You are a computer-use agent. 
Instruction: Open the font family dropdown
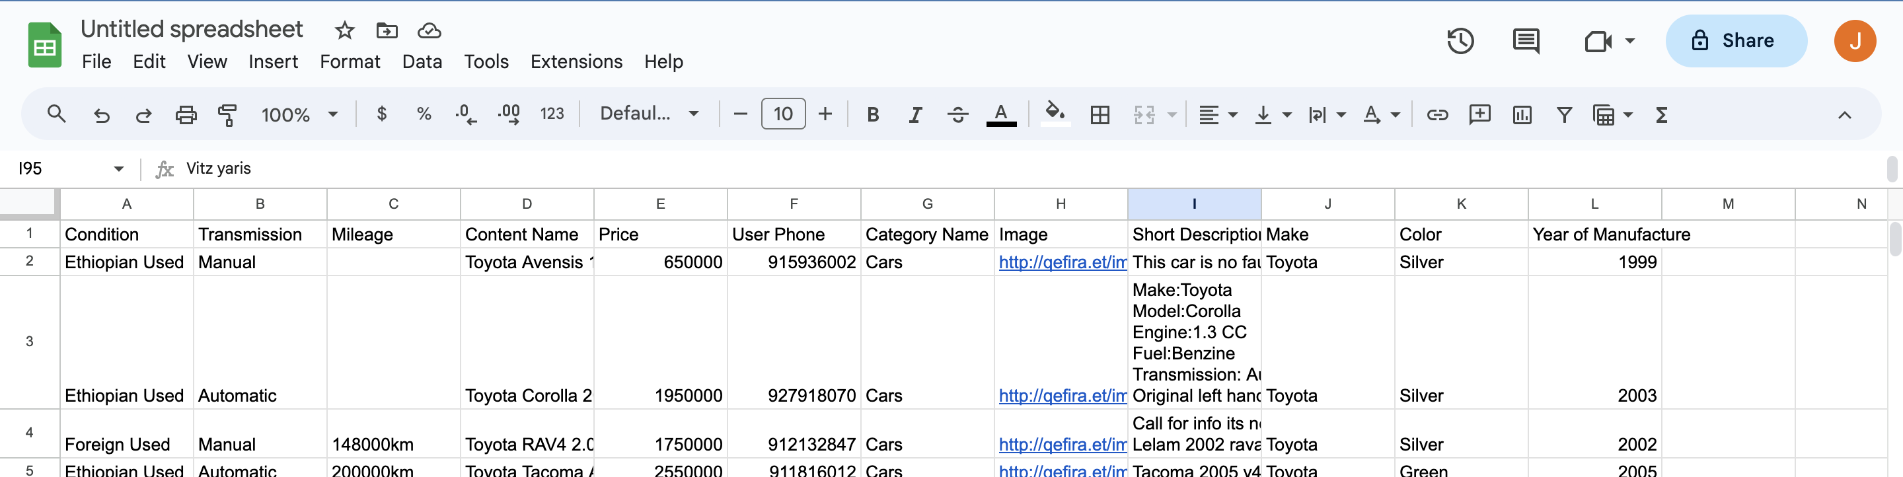(650, 114)
